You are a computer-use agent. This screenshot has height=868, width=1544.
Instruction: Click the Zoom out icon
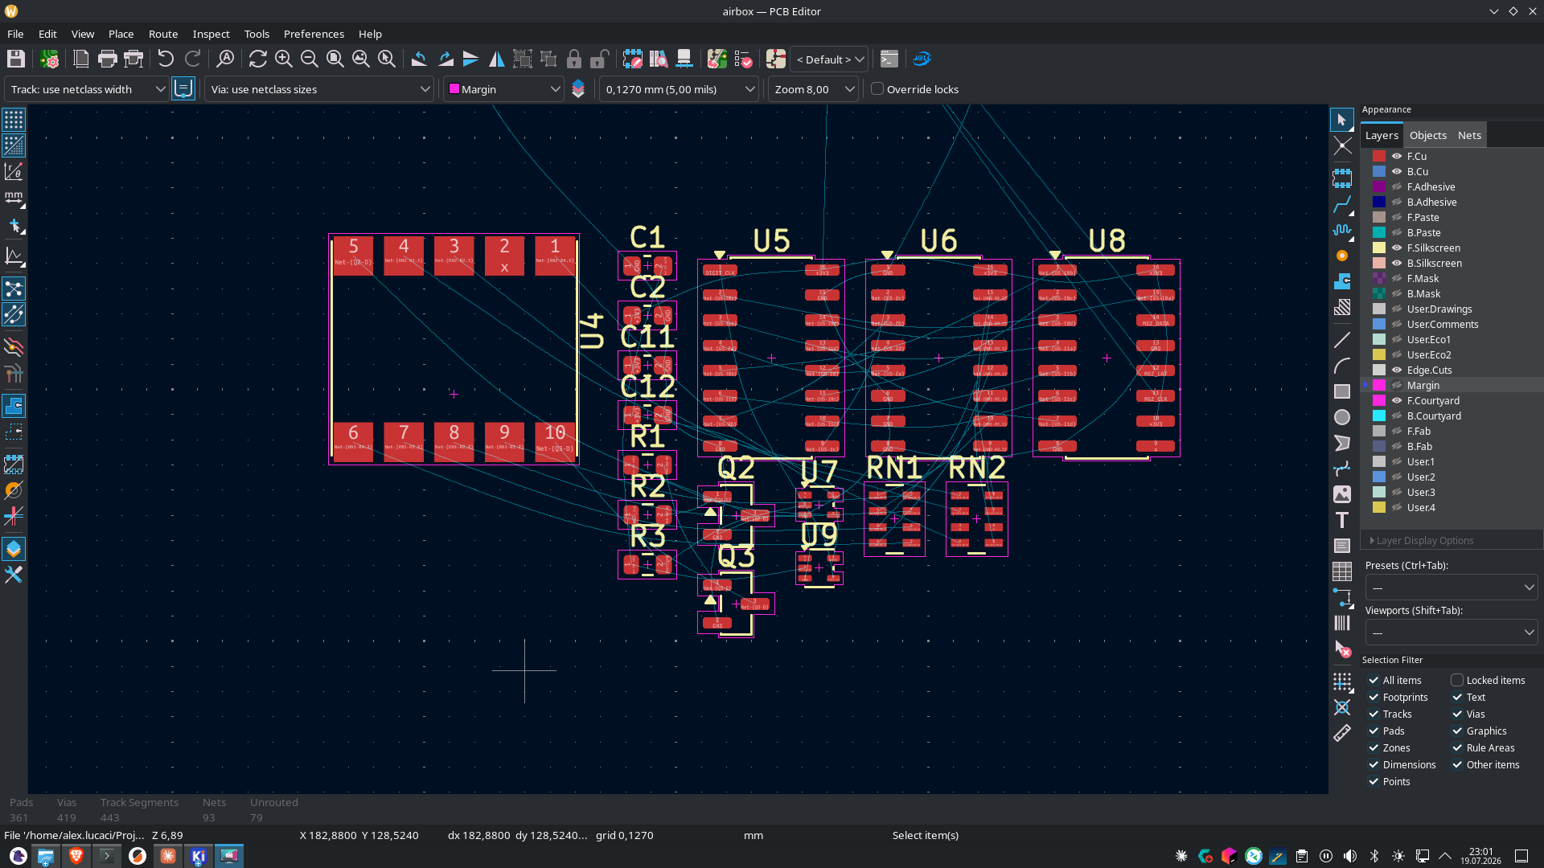(310, 59)
